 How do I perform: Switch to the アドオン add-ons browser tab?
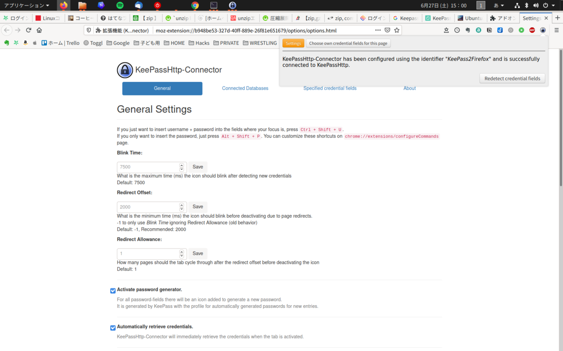point(502,18)
